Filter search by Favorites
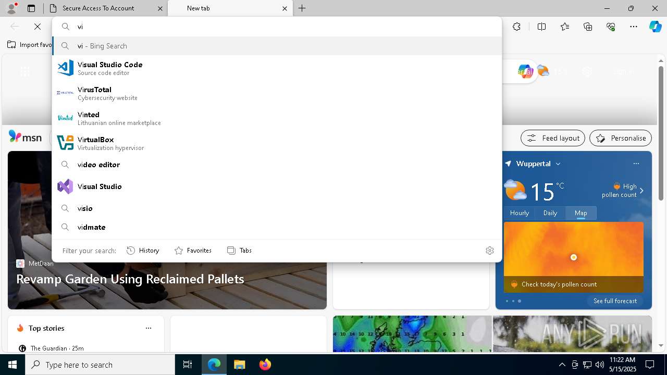The image size is (667, 375). click(x=193, y=251)
